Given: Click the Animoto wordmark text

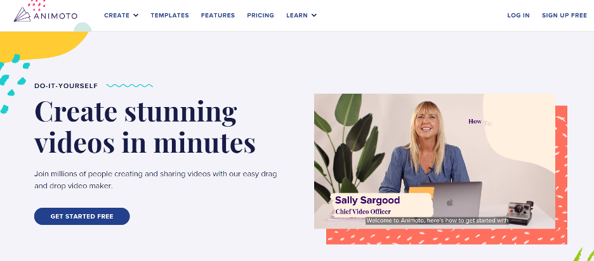Looking at the screenshot, I should click(55, 16).
